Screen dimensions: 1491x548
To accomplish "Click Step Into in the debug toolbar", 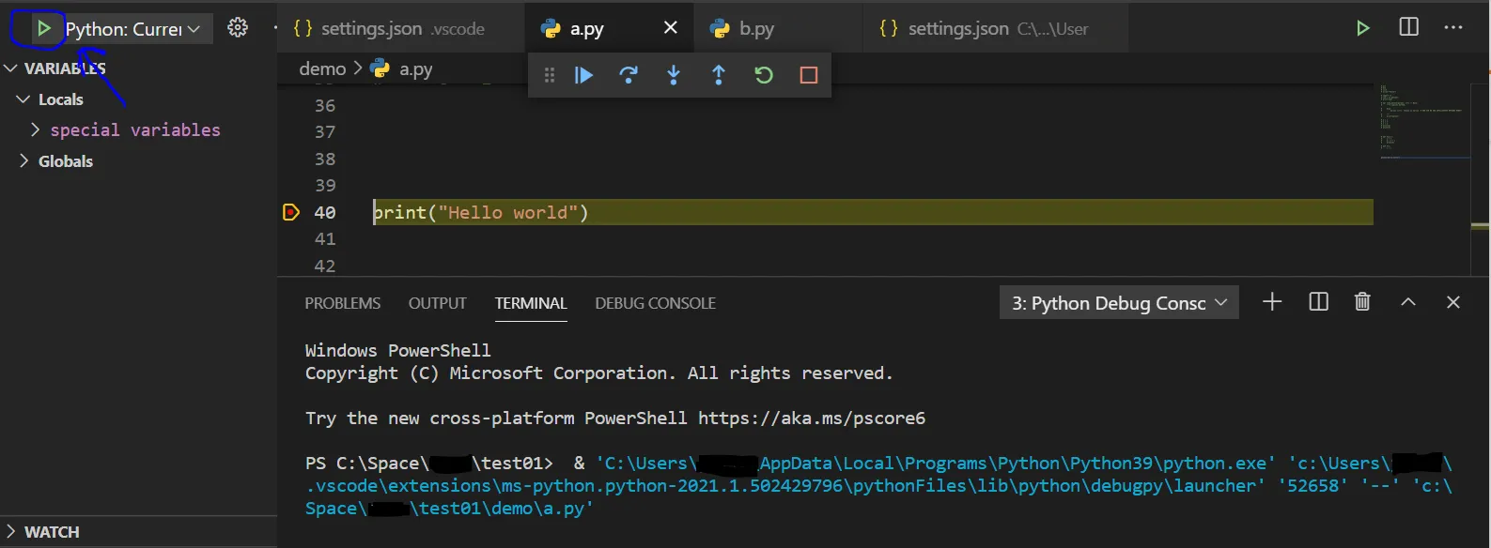I will click(674, 75).
